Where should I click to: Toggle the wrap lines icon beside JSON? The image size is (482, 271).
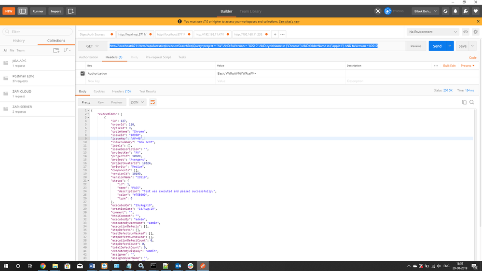coord(153,102)
